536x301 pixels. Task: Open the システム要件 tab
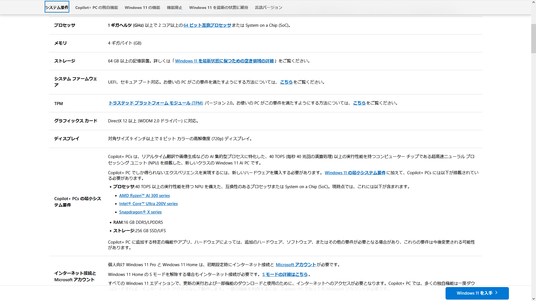tap(57, 8)
